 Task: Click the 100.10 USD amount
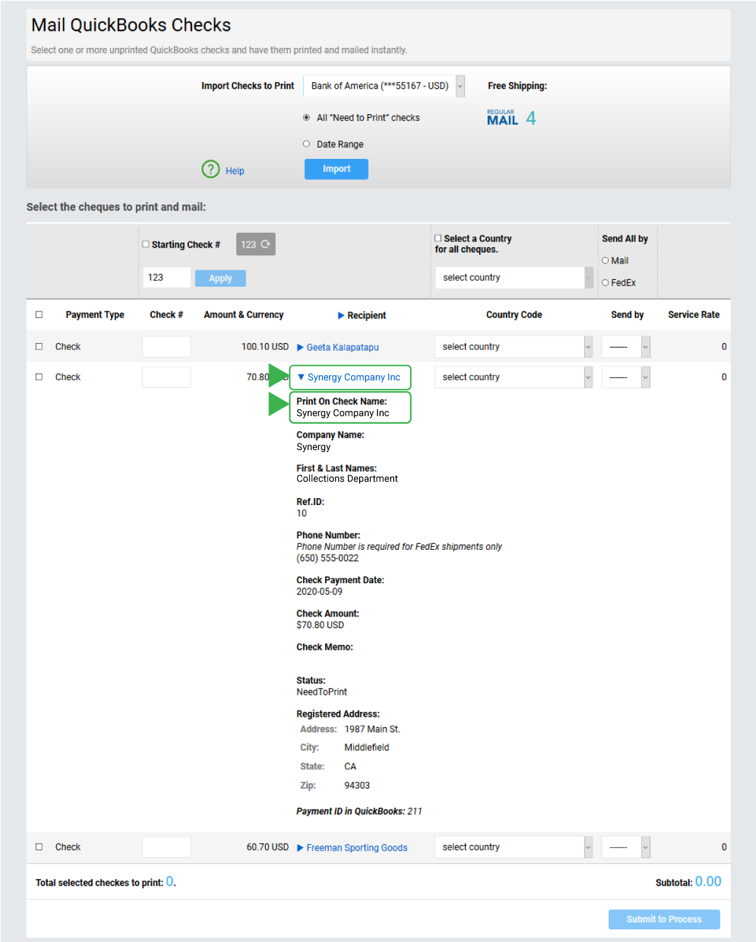coord(265,347)
